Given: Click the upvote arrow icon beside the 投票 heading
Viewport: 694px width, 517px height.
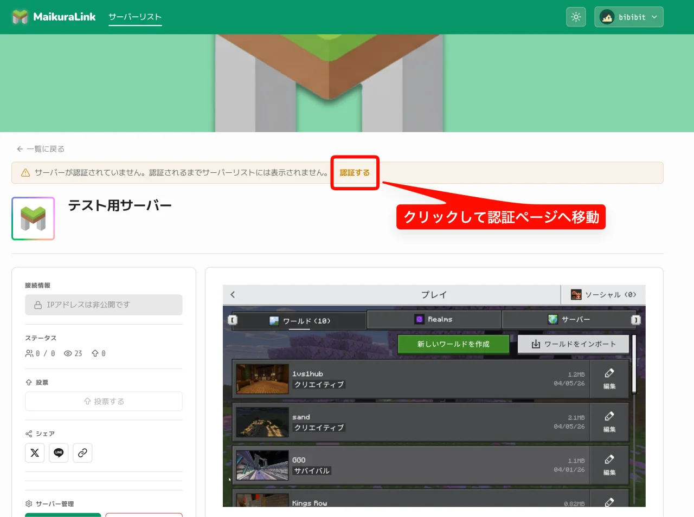Looking at the screenshot, I should [x=29, y=383].
